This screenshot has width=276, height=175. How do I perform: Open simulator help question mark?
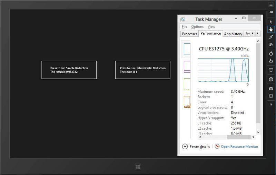271,105
